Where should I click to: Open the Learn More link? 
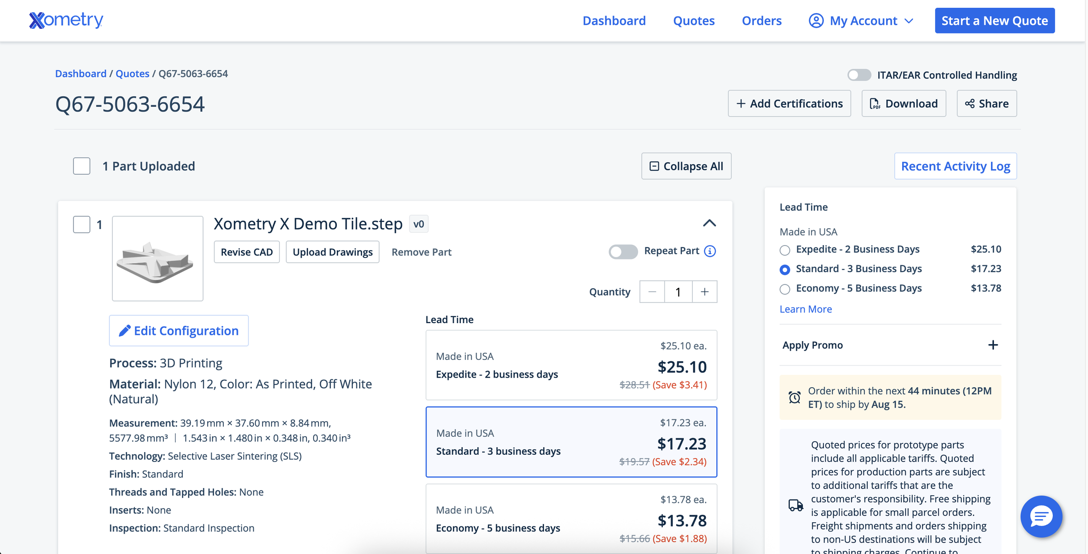(x=806, y=309)
